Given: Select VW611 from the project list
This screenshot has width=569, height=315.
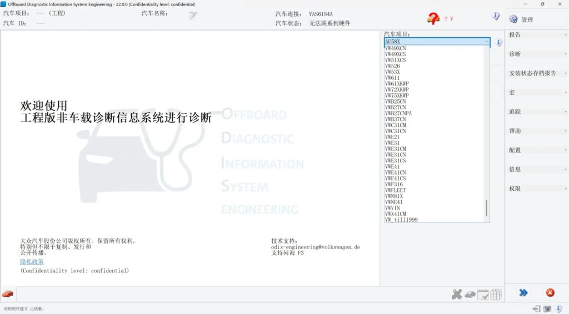Looking at the screenshot, I should tap(434, 78).
